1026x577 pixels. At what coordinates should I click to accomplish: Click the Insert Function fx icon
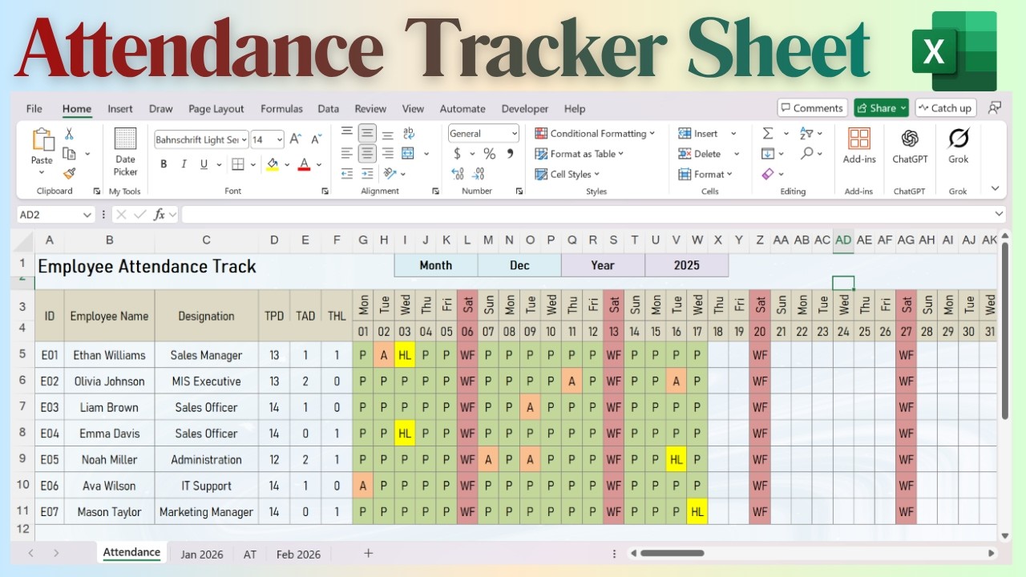point(160,214)
